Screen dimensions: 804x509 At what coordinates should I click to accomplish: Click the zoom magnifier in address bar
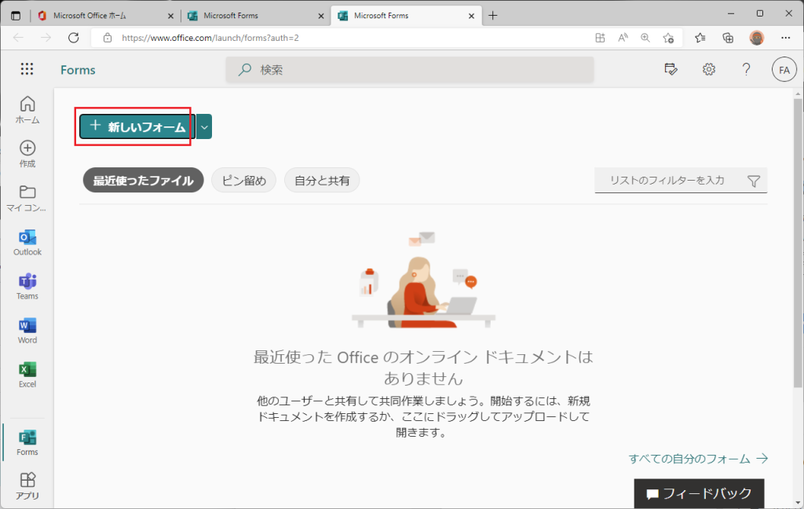point(645,38)
